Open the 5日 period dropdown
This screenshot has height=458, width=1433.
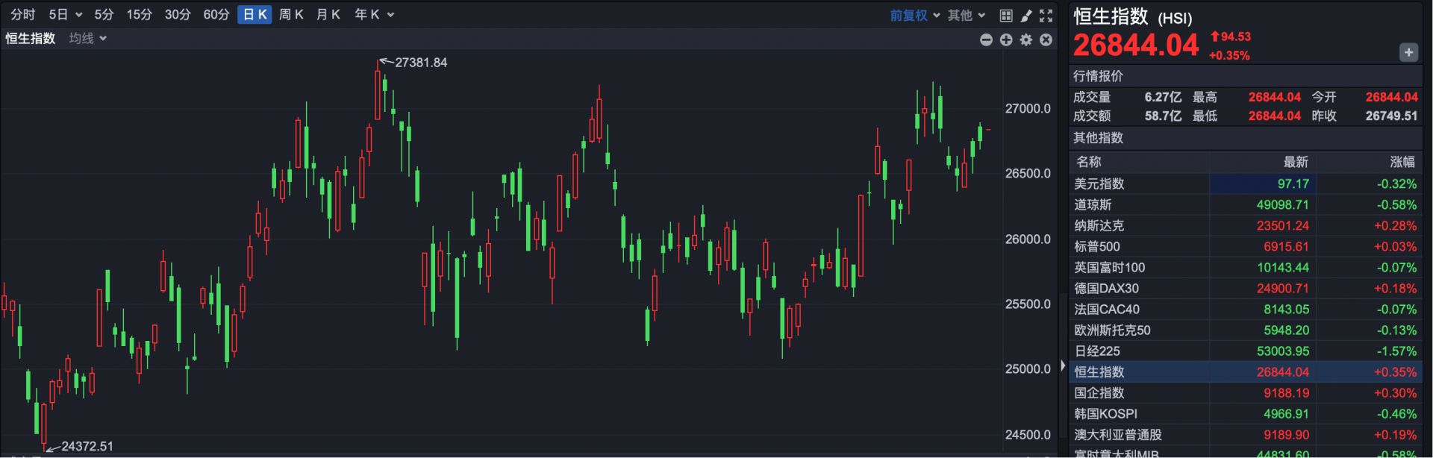[x=65, y=15]
